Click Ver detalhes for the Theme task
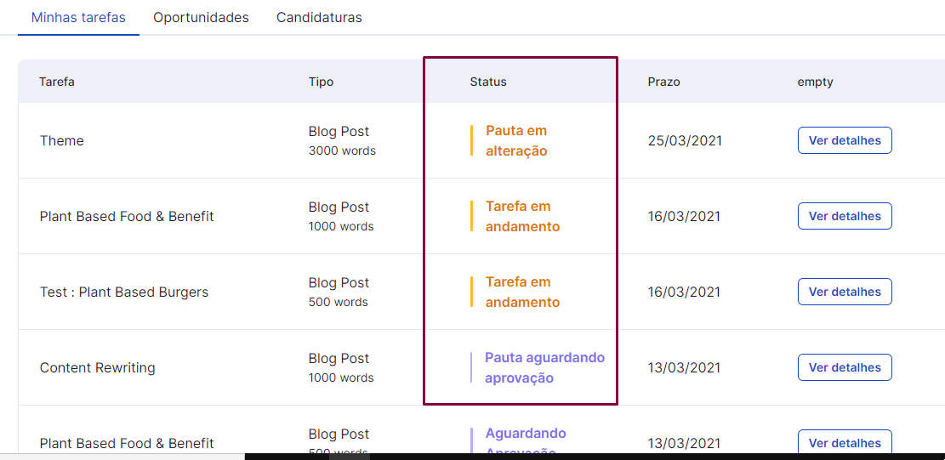 pos(845,140)
